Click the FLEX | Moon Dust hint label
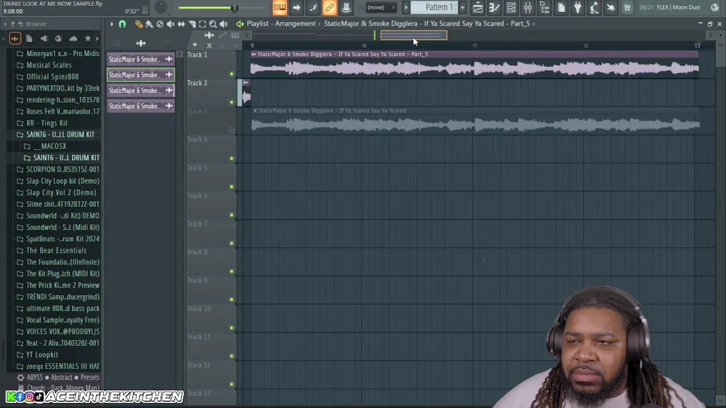Screen dimensions: 726x408 click(x=678, y=7)
